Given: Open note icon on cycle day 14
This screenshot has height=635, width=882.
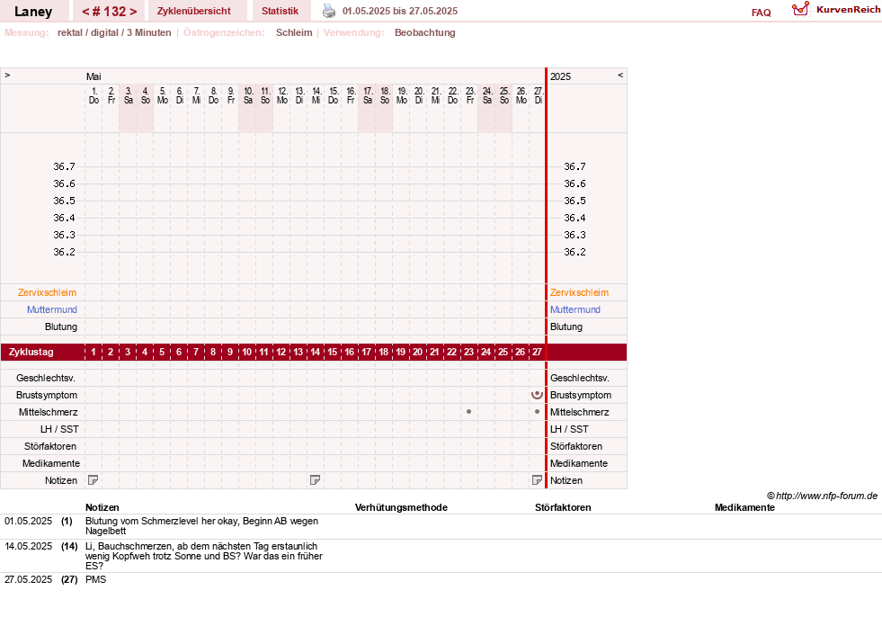Looking at the screenshot, I should click(x=316, y=480).
